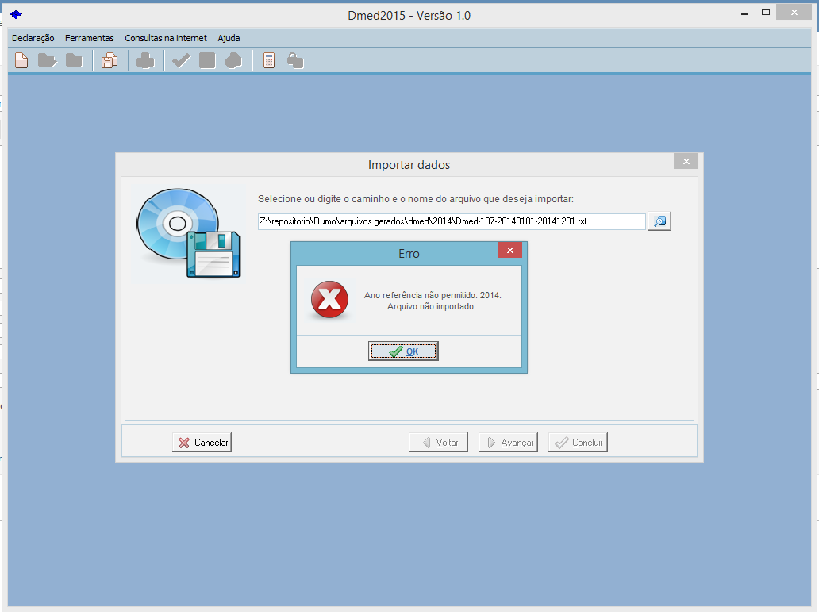This screenshot has width=819, height=614.
Task: Click the Avançar button
Action: [x=508, y=443]
